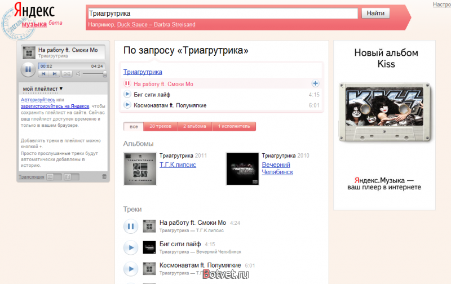Screen dimensions: 451x284
Task: Play 'Биг сити лайф' in Треки list
Action: pos(131,247)
